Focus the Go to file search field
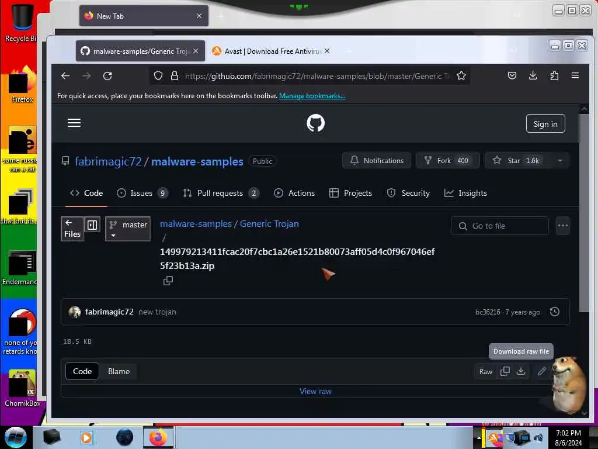Screen dimensions: 598x449 click(500, 226)
